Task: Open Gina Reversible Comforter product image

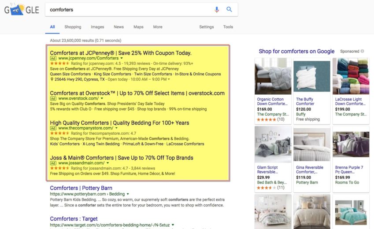Action: 312,144
